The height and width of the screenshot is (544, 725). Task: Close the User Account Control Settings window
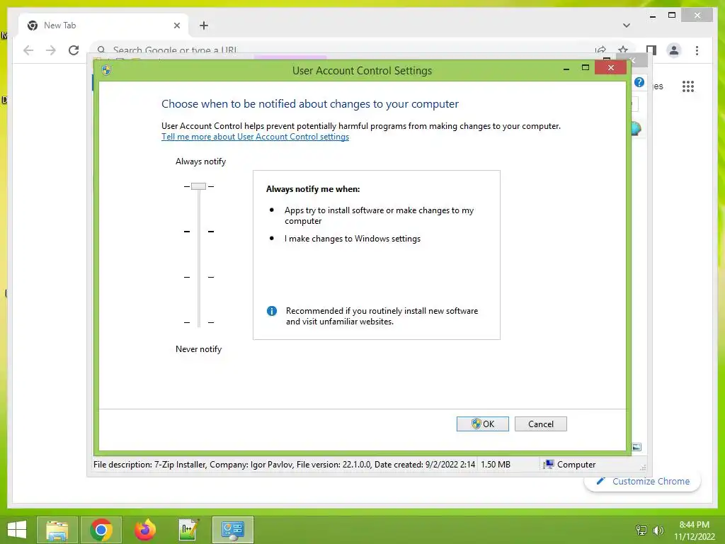coord(611,68)
